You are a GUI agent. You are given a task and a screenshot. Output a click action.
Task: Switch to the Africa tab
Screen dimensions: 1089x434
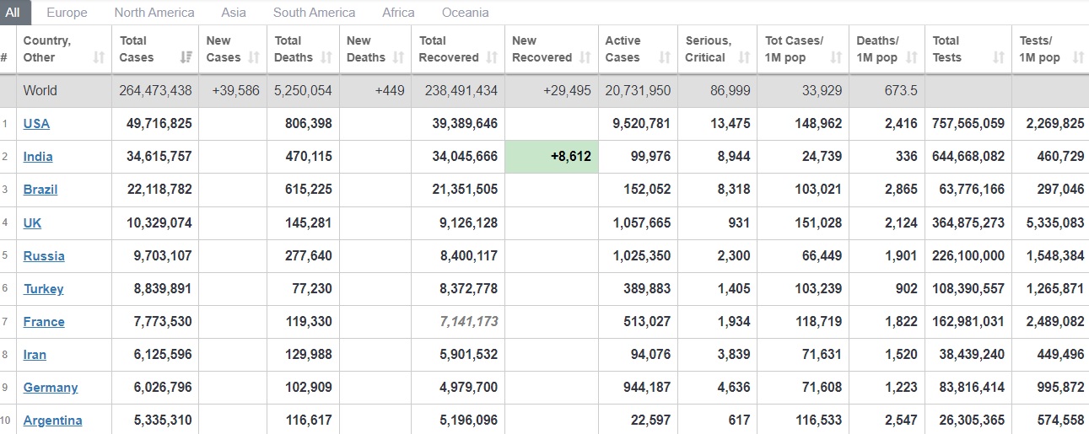point(398,13)
